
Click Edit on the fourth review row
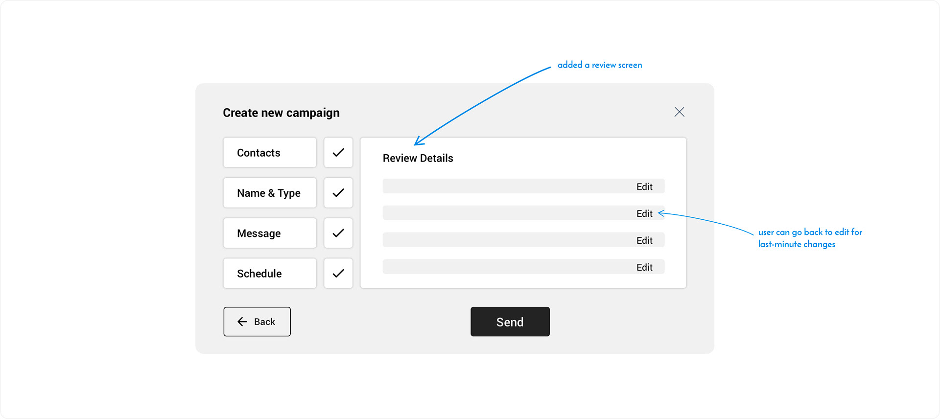(644, 267)
